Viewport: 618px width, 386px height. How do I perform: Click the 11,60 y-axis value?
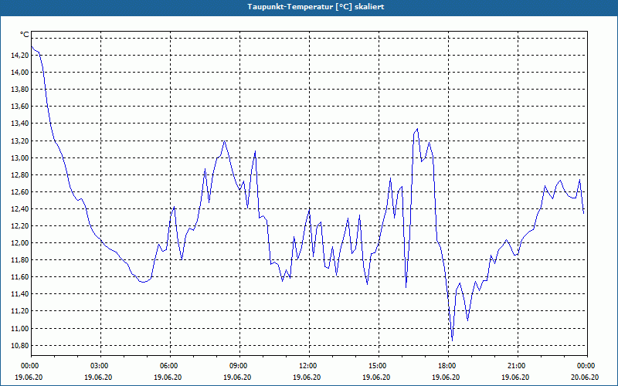pos(20,277)
